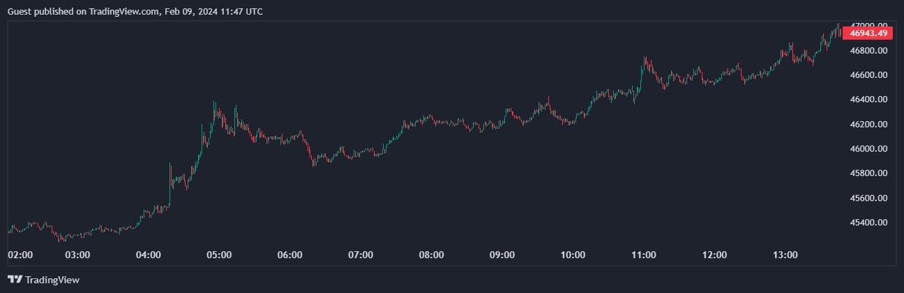
Task: Select the 46600.00 price scale label
Action: 868,75
